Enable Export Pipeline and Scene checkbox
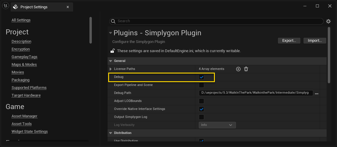The image size is (337, 147). click(x=201, y=85)
